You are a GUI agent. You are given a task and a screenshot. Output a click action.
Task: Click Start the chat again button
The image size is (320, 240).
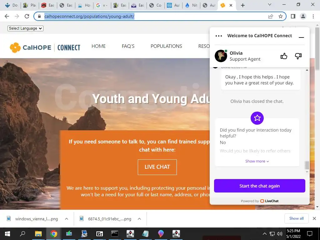[259, 186]
